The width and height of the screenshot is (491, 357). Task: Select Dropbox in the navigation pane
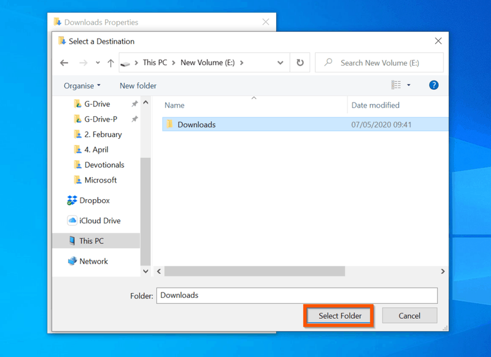point(95,200)
